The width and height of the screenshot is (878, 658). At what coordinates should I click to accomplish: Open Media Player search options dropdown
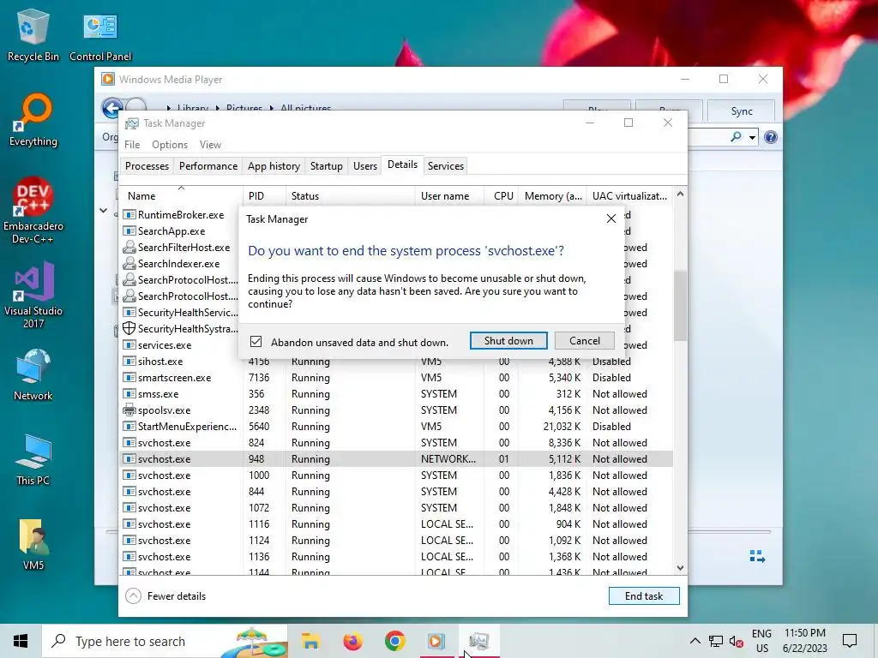[752, 137]
